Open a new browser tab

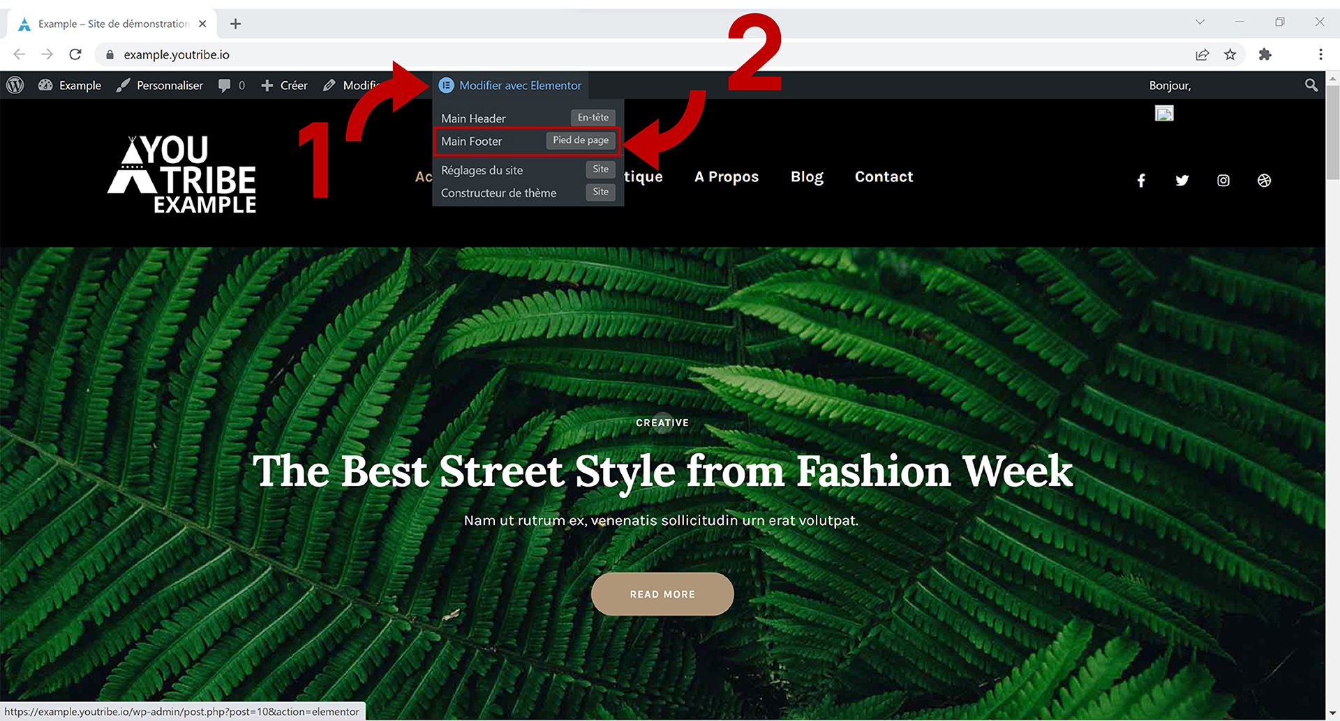(x=236, y=24)
